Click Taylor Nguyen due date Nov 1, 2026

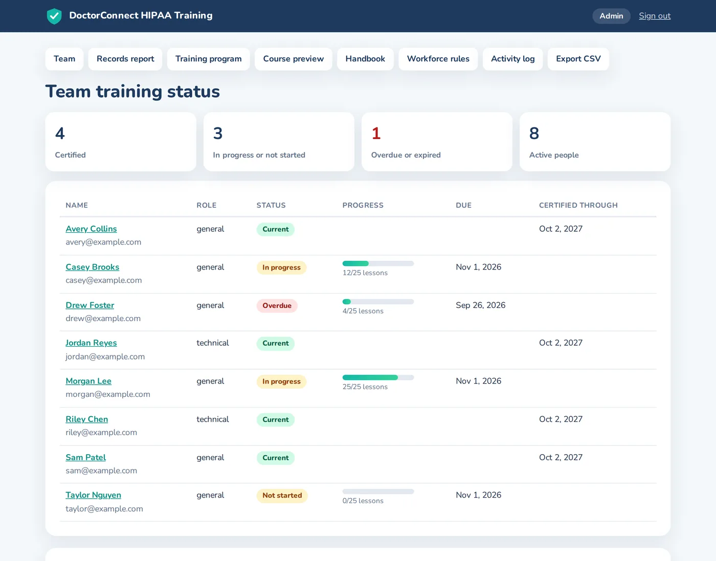point(478,495)
